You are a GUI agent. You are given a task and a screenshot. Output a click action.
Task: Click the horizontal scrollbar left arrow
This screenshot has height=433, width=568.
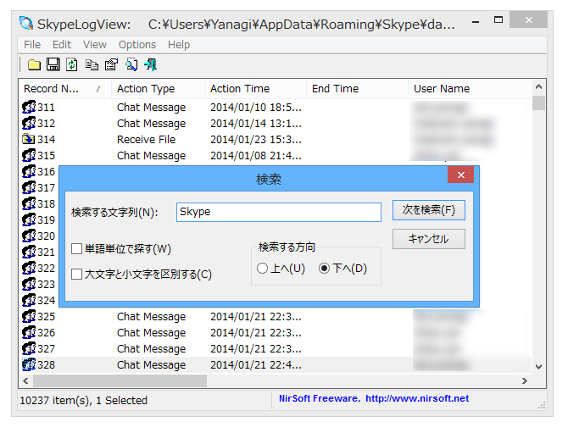(25, 380)
